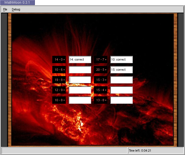Select the input field for 15 - 4
The width and height of the screenshot is (185, 155).
click(x=121, y=90)
